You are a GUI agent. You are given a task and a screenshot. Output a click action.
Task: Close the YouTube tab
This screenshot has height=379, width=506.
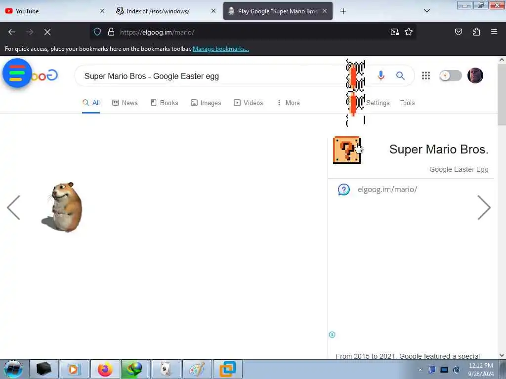102,11
